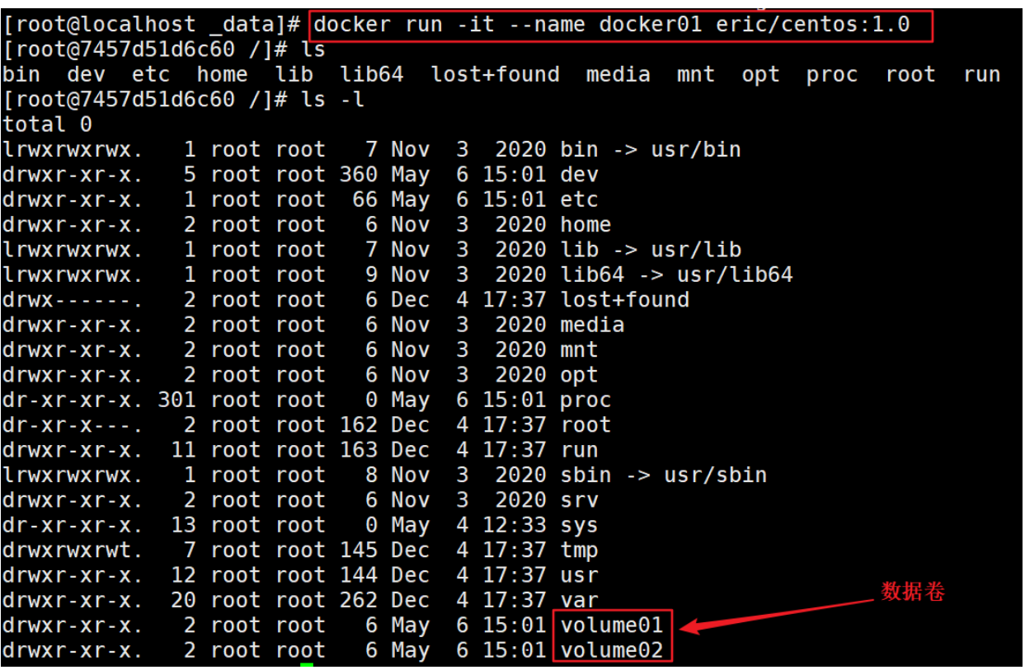Click the docker run command text
The width and height of the screenshot is (1025, 670).
tap(611, 25)
